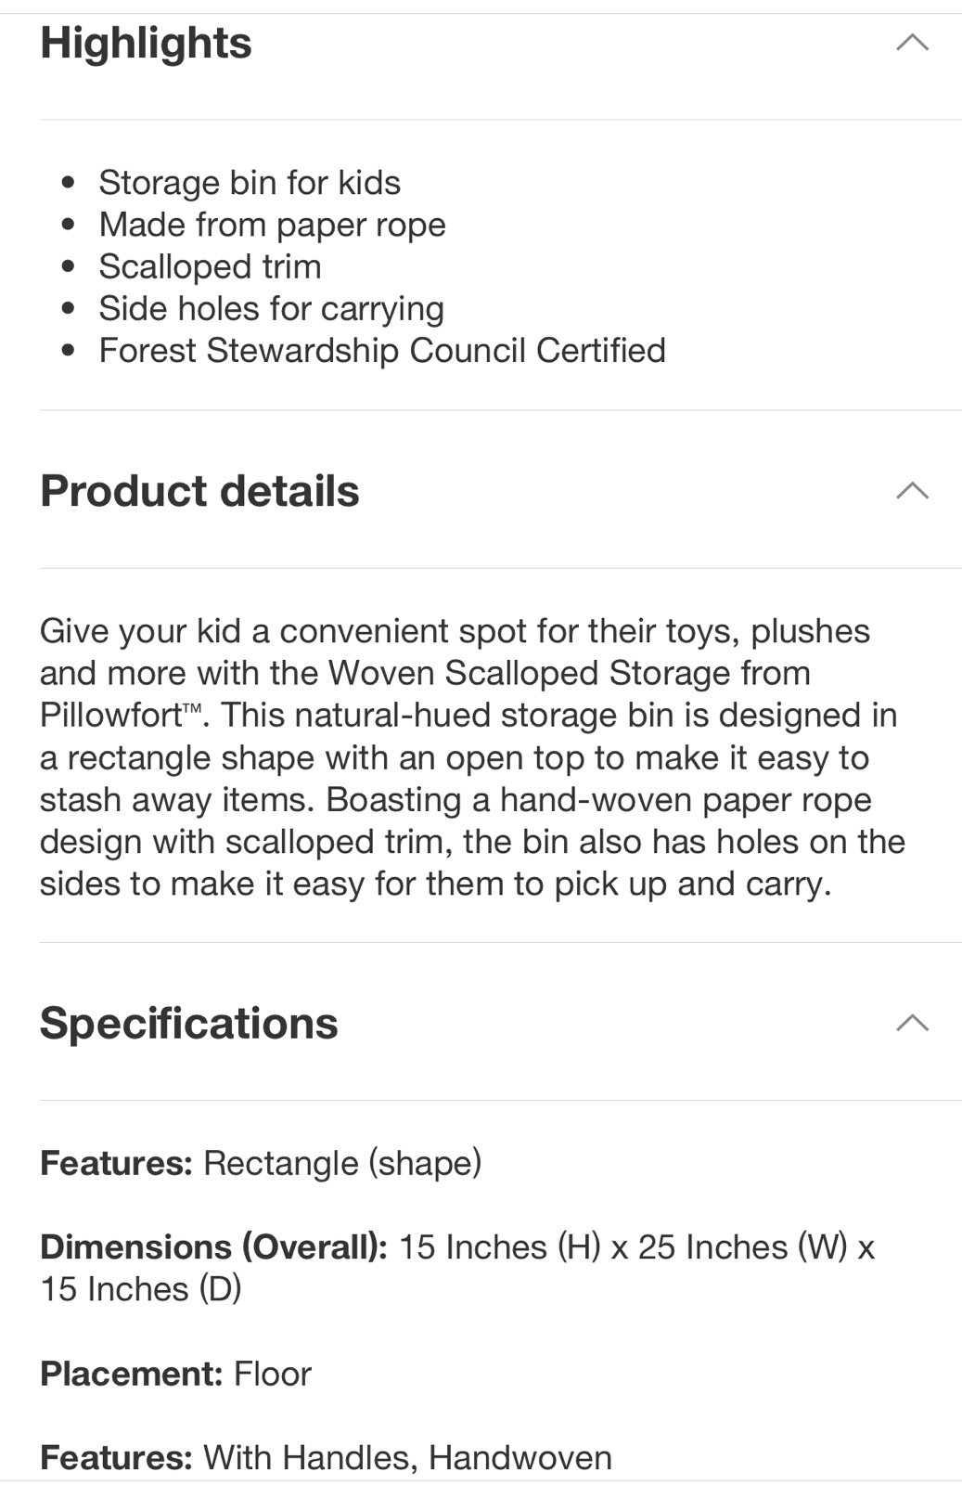Tap the 'Features: Rectangle (shape)' row
The image size is (962, 1485).
(x=261, y=1163)
